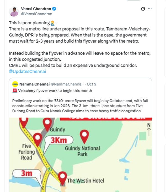The height and width of the screenshot is (192, 166).
Task: Open Namma Chennai name in quoted tweet
Action: click(34, 84)
